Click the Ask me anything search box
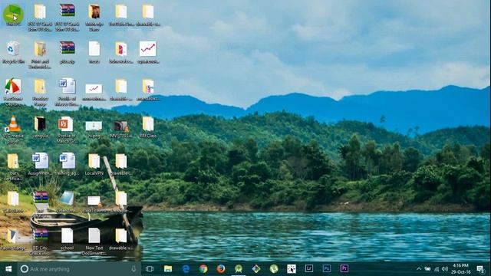The width and height of the screenshot is (491, 276). 79,269
